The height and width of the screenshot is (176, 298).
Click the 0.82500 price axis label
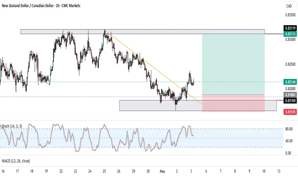coord(290,64)
